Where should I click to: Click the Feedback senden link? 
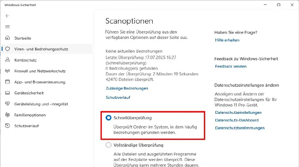231,66
